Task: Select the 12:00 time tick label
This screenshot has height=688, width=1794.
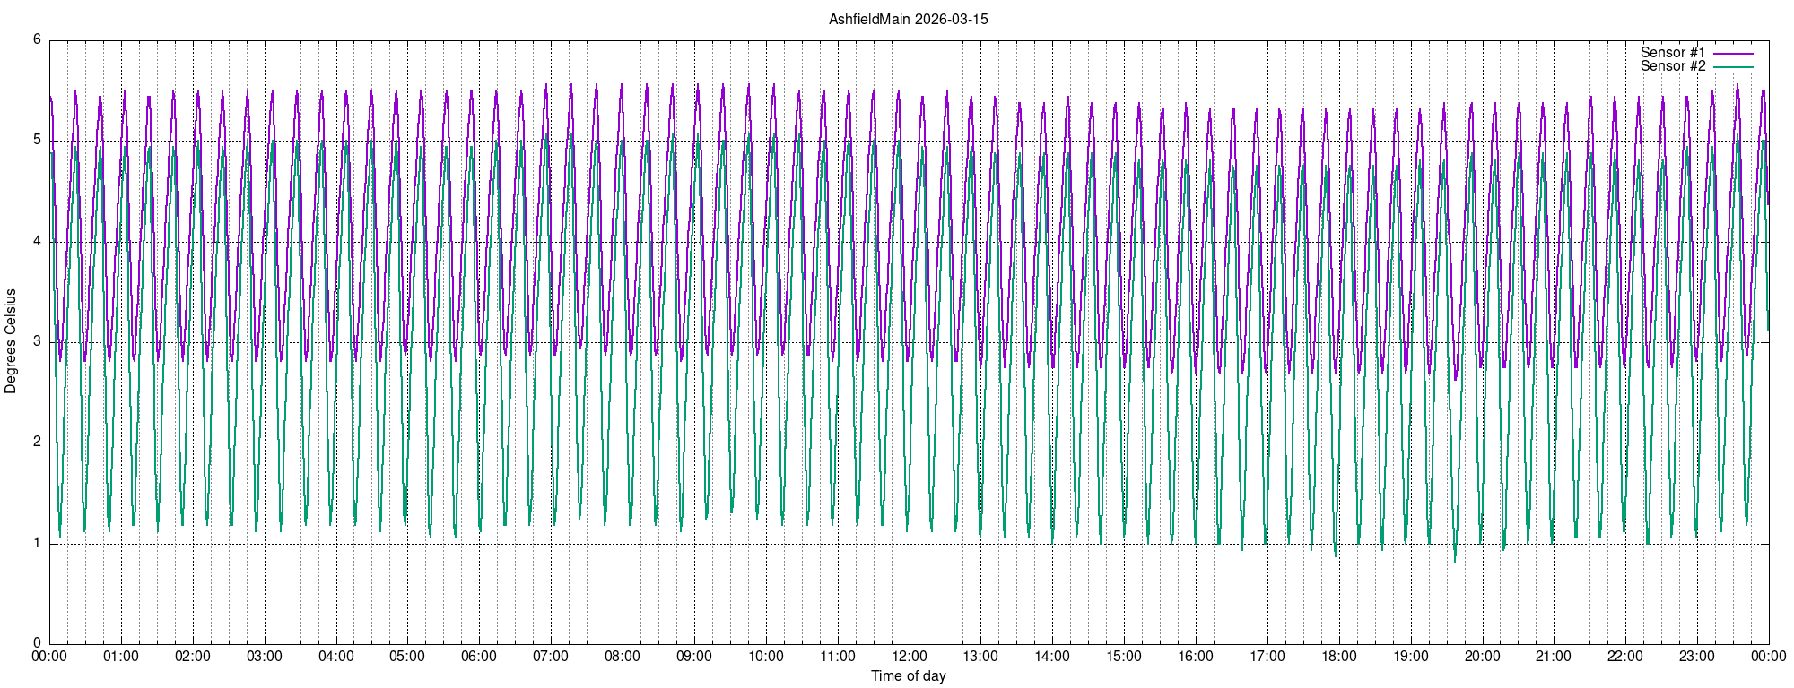Action: [x=909, y=657]
